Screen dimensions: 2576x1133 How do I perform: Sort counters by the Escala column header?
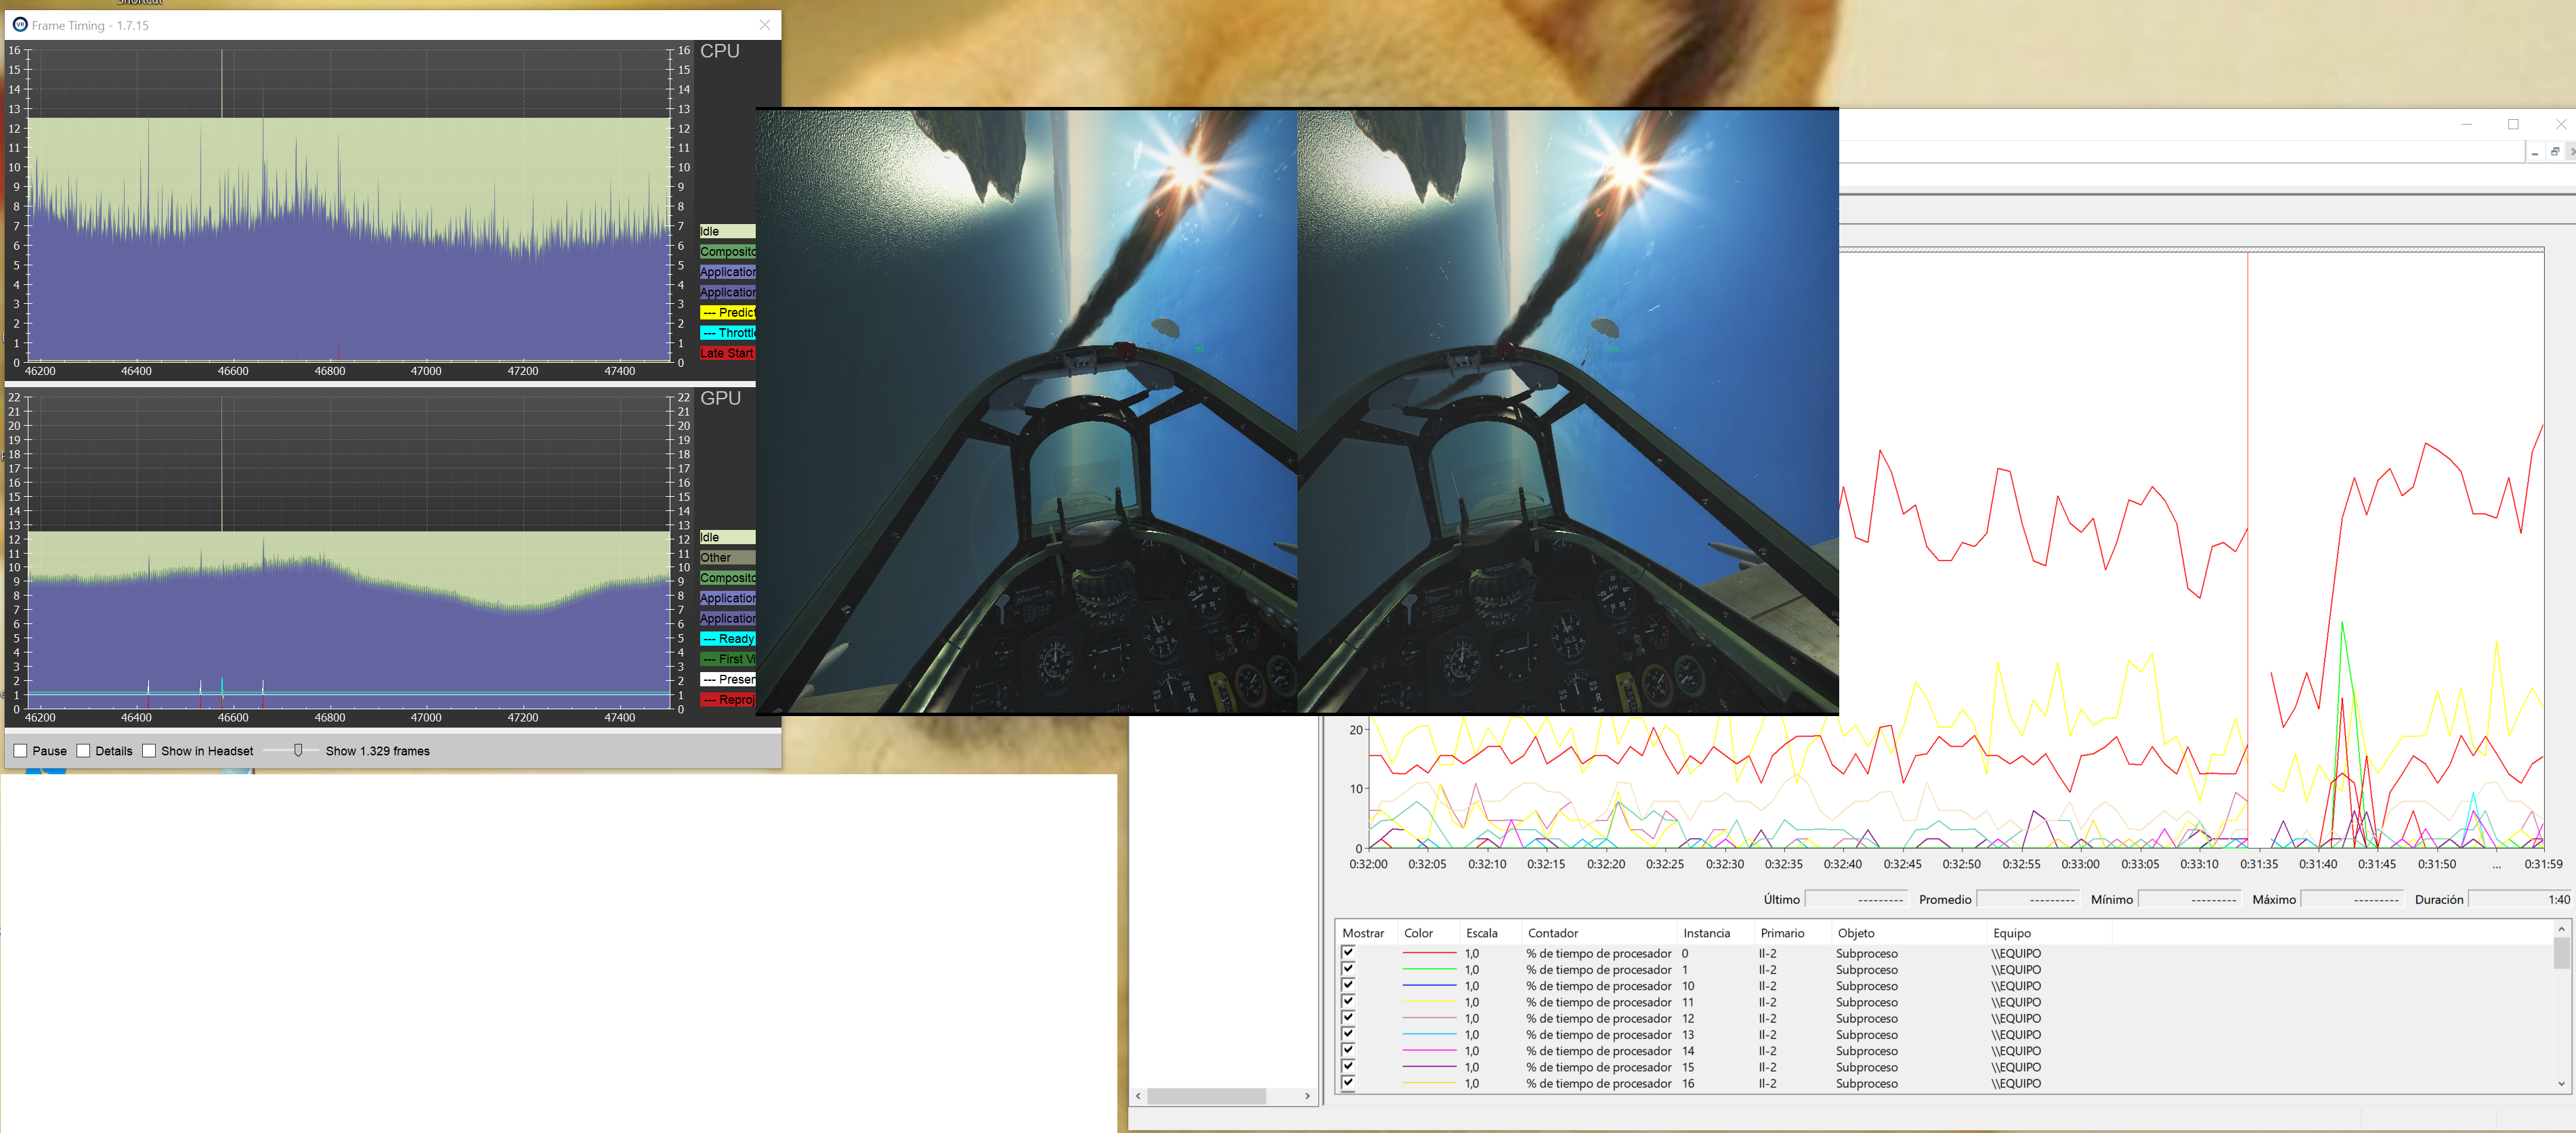point(1490,933)
